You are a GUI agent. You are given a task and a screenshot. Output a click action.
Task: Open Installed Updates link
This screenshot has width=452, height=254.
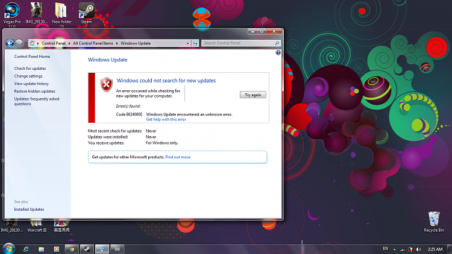tap(29, 209)
